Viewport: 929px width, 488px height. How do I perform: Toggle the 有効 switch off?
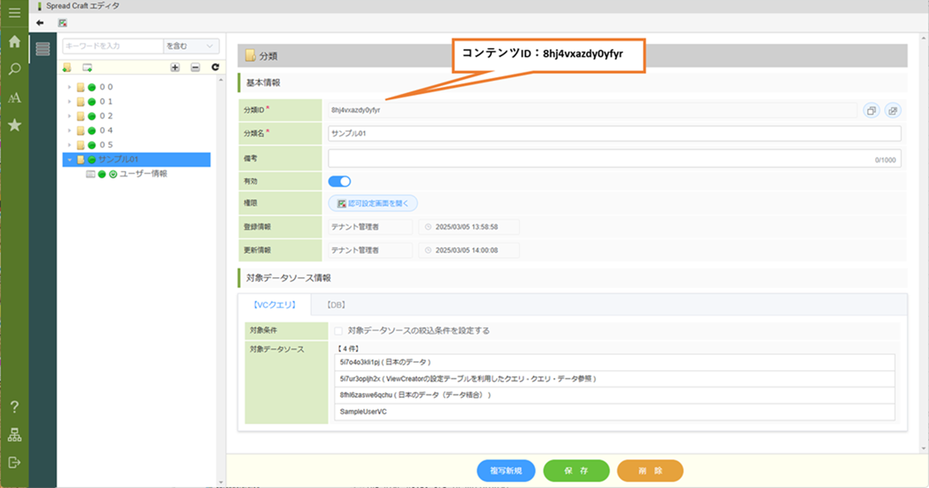pyautogui.click(x=339, y=181)
